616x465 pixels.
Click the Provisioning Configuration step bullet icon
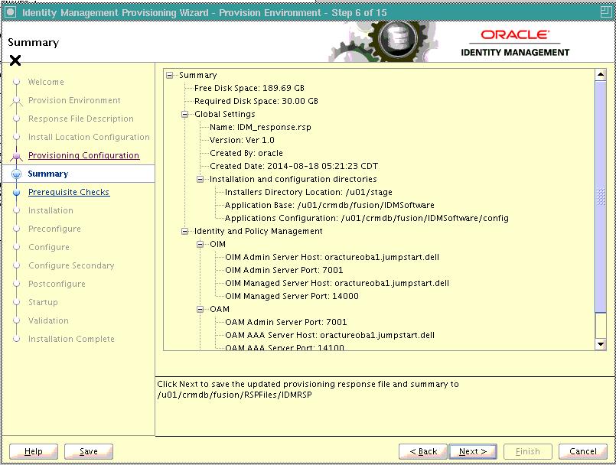pyautogui.click(x=17, y=156)
